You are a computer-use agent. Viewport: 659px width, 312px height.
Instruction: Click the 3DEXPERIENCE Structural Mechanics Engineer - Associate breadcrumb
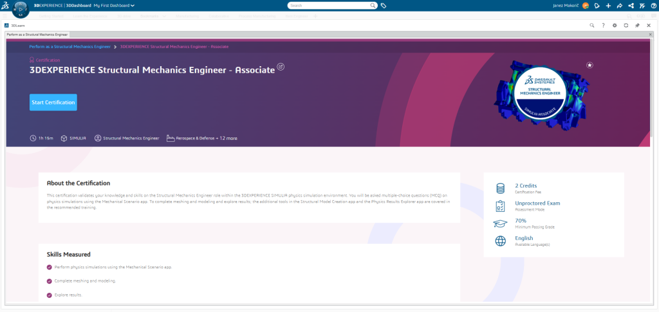click(x=174, y=47)
